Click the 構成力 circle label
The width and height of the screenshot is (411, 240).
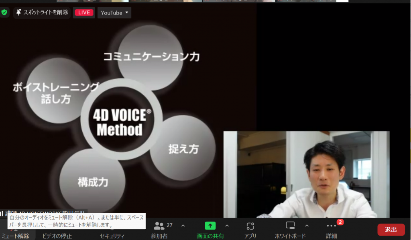point(93,182)
